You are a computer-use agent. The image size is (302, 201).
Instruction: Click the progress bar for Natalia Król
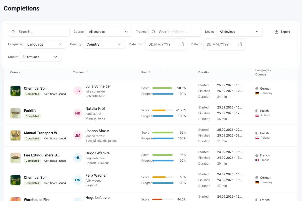[163, 116]
